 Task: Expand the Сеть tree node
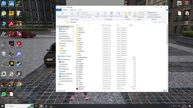click(x=57, y=84)
